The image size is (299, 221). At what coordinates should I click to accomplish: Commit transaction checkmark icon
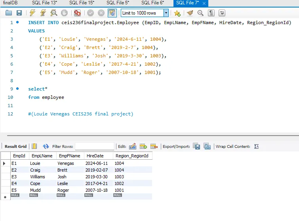coord(90,13)
